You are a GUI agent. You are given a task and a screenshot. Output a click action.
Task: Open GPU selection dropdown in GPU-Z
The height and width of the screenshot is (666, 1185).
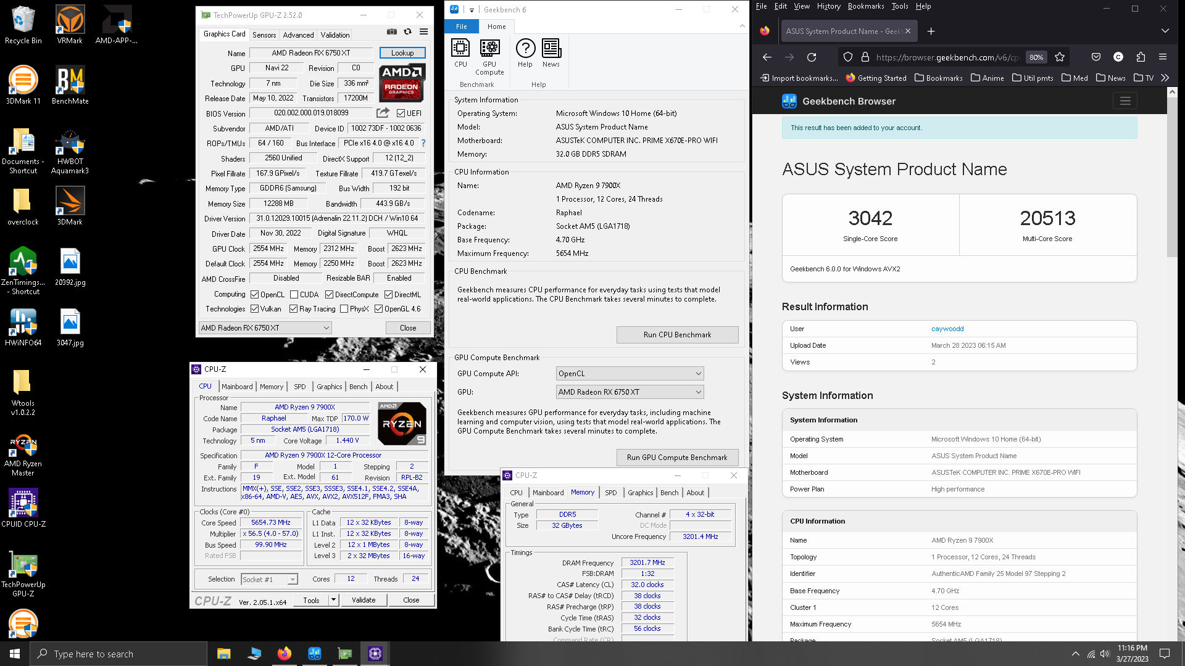pyautogui.click(x=265, y=328)
